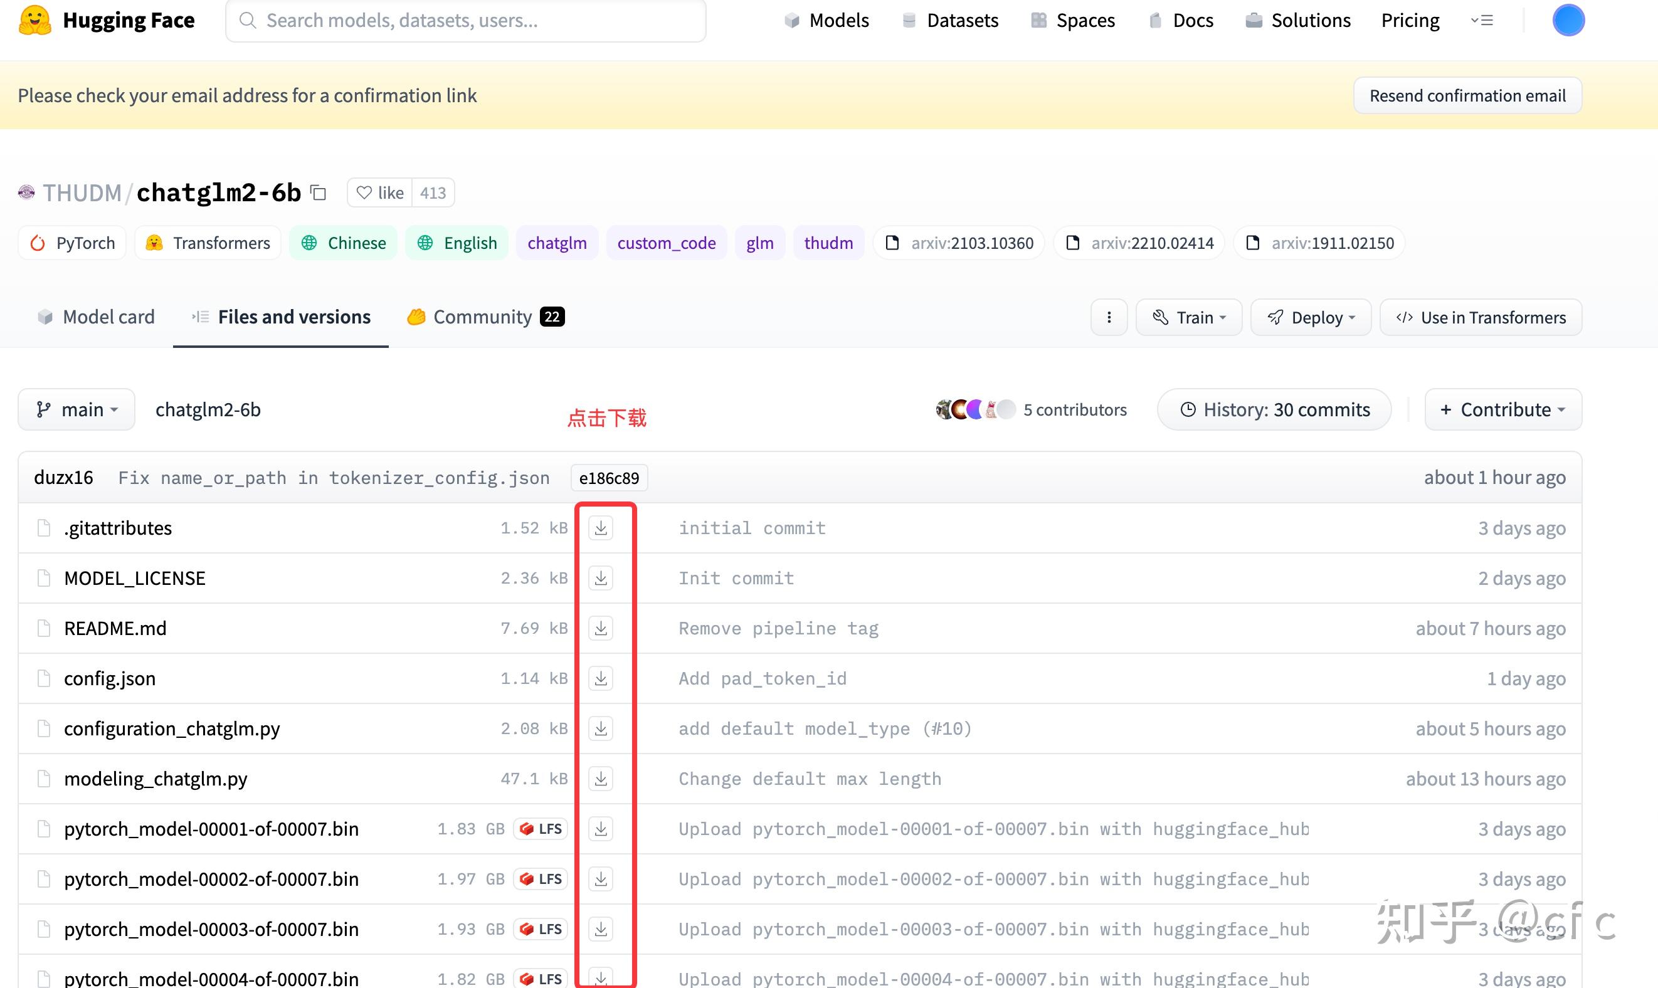The height and width of the screenshot is (988, 1658).
Task: Filter by the Chinese language tag
Action: (343, 243)
